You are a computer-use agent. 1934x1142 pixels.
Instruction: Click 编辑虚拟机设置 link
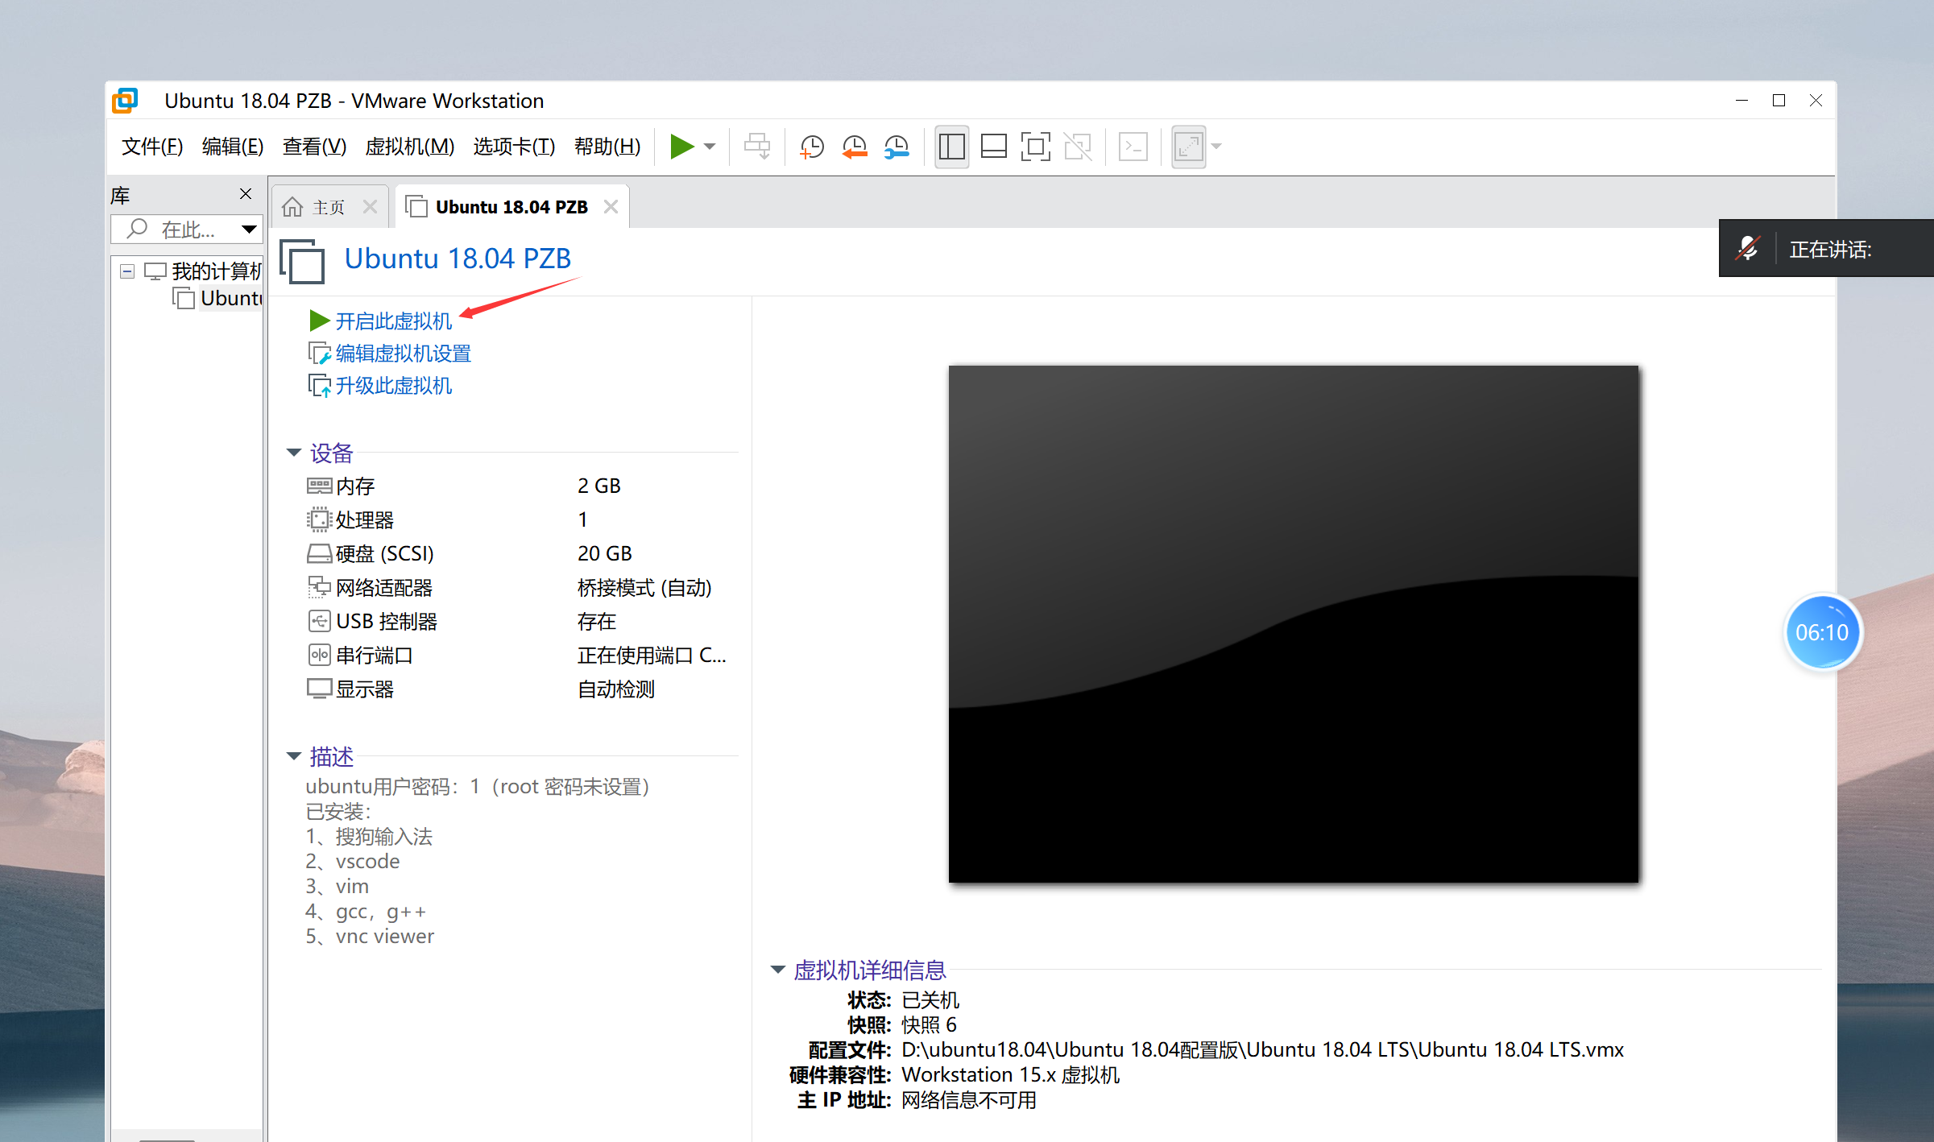tap(403, 354)
